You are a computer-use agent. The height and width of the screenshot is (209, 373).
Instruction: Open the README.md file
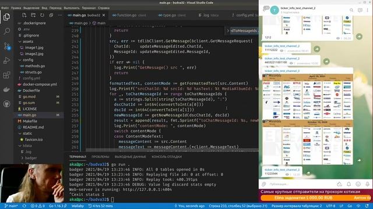33,127
